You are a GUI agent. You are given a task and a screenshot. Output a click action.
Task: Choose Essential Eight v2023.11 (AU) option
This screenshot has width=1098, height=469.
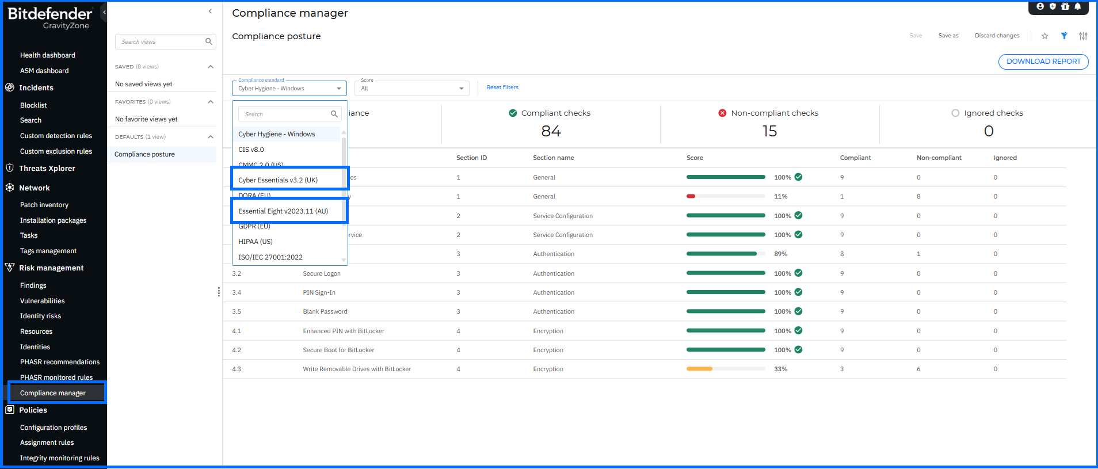pos(283,211)
